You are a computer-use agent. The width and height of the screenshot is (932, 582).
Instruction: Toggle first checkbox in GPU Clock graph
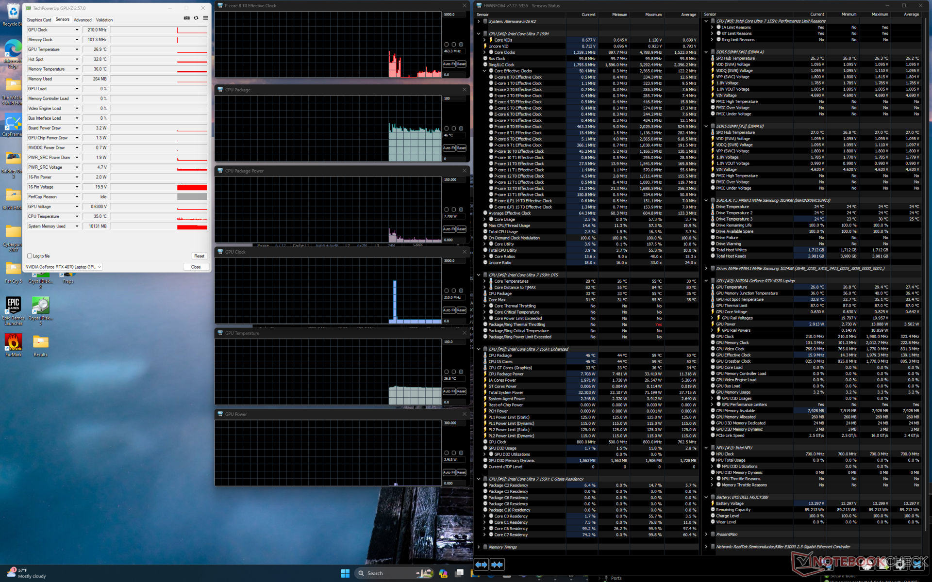pos(447,291)
